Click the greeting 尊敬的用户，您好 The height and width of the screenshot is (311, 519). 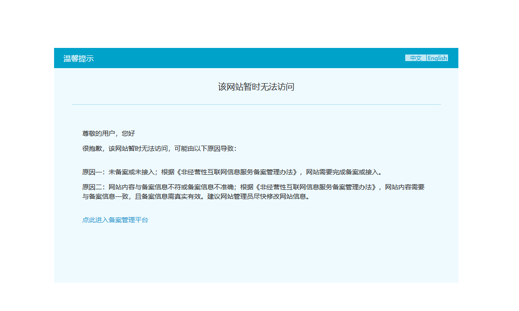(109, 134)
